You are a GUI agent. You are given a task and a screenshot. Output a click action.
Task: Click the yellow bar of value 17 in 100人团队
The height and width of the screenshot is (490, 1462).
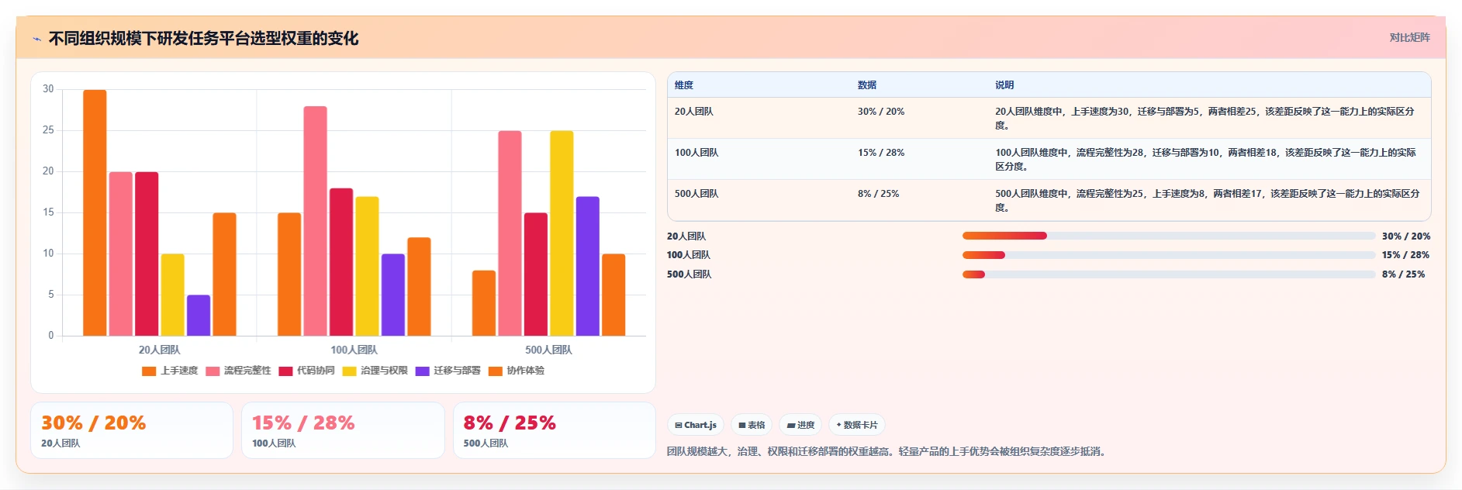pos(367,266)
